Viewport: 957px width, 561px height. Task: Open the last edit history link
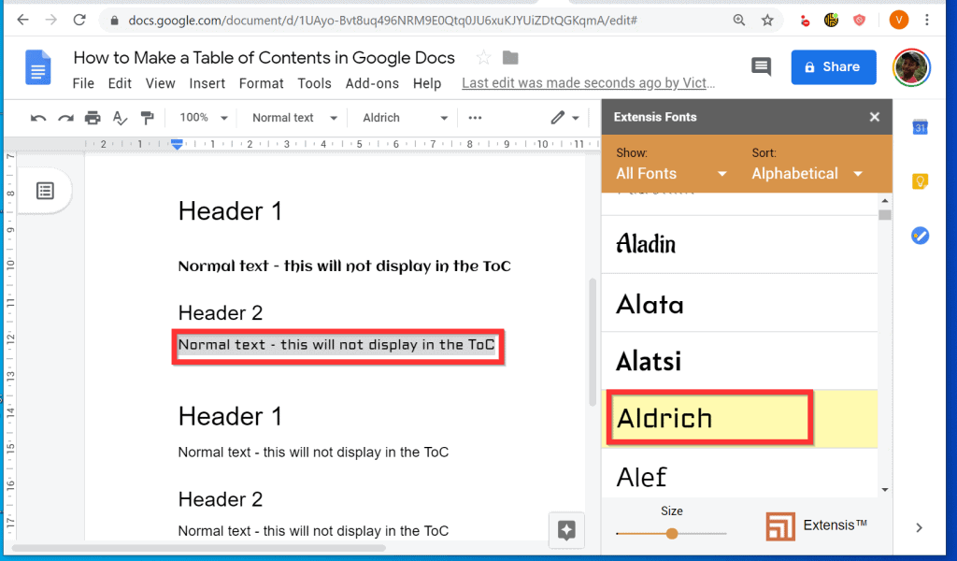click(x=587, y=82)
